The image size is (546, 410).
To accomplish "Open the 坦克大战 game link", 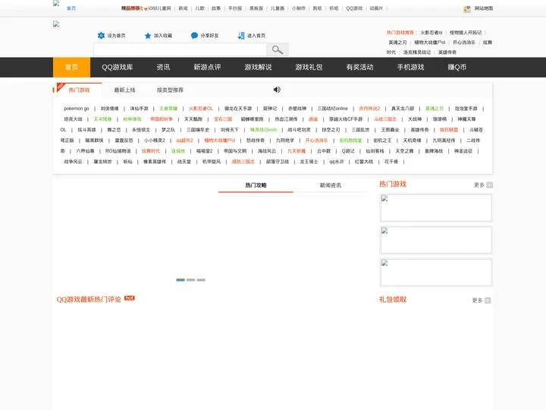I will [73, 119].
